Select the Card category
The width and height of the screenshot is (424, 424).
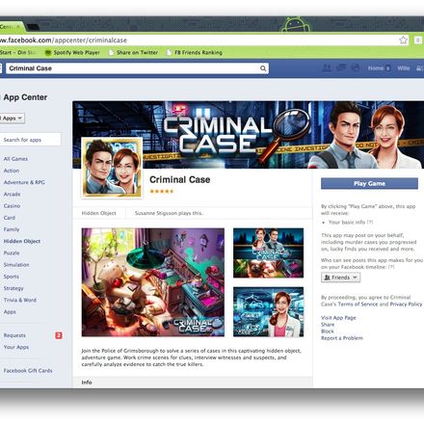coord(10,218)
